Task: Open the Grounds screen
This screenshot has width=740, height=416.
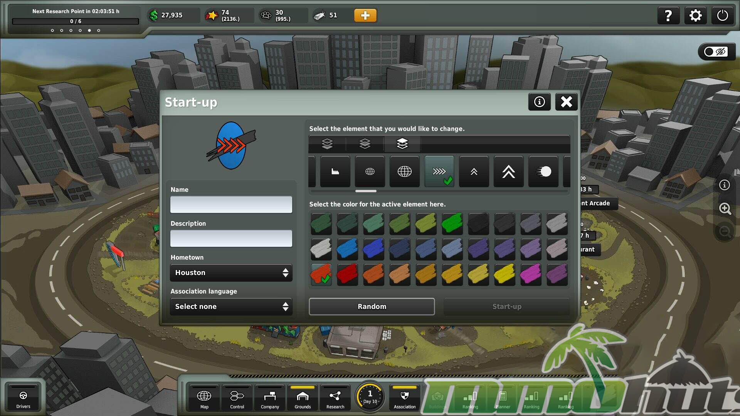Action: click(x=303, y=399)
